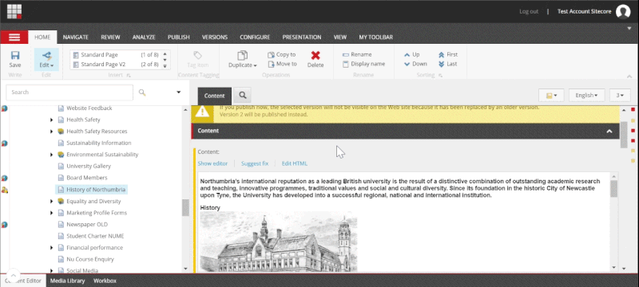This screenshot has width=639, height=287.
Task: Switch to the Media Library tab
Action: pyautogui.click(x=67, y=281)
